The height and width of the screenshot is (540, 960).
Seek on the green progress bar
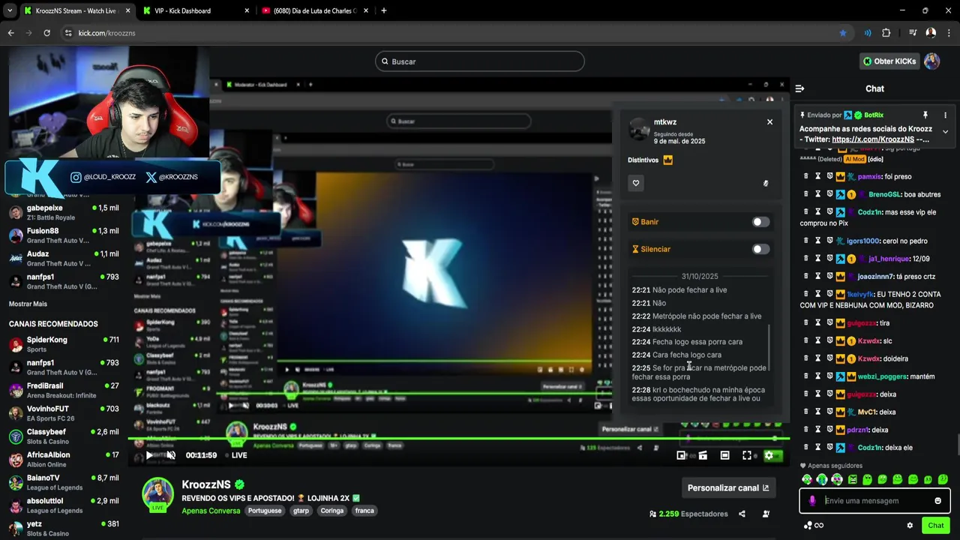(x=457, y=440)
